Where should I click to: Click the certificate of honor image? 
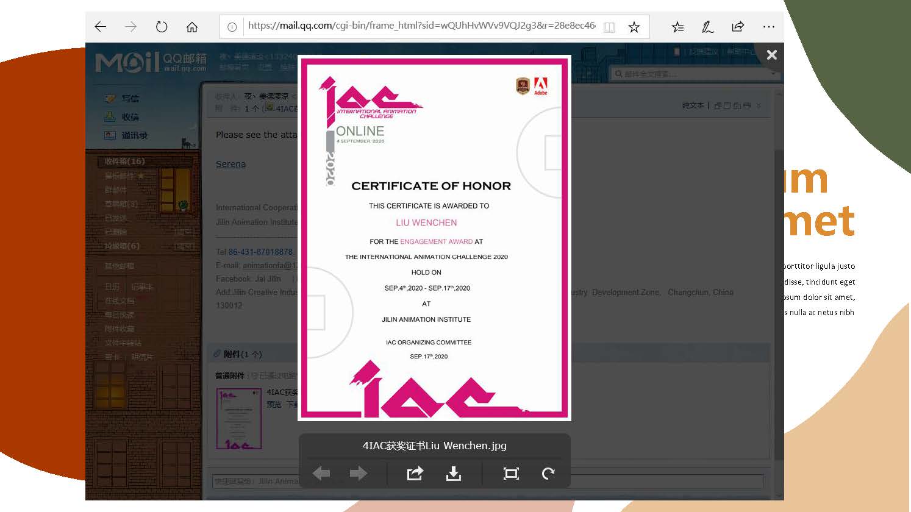(434, 238)
